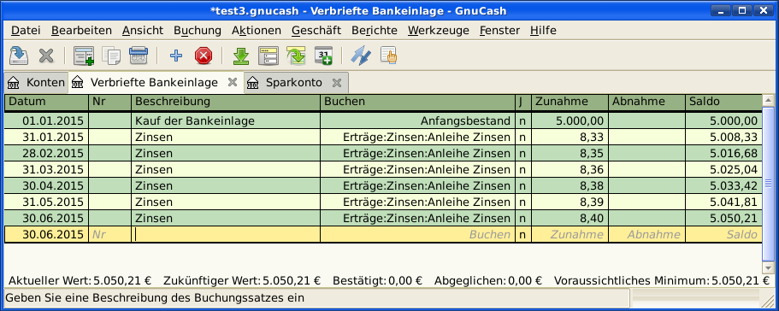Open the Datei menu

(x=26, y=30)
